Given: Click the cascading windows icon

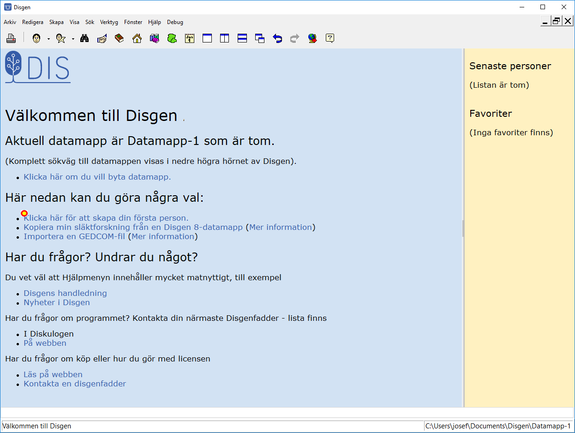Looking at the screenshot, I should [x=260, y=38].
